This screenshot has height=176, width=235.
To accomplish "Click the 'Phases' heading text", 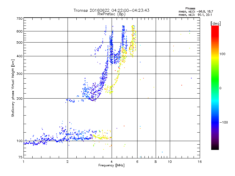I will click(190, 9).
